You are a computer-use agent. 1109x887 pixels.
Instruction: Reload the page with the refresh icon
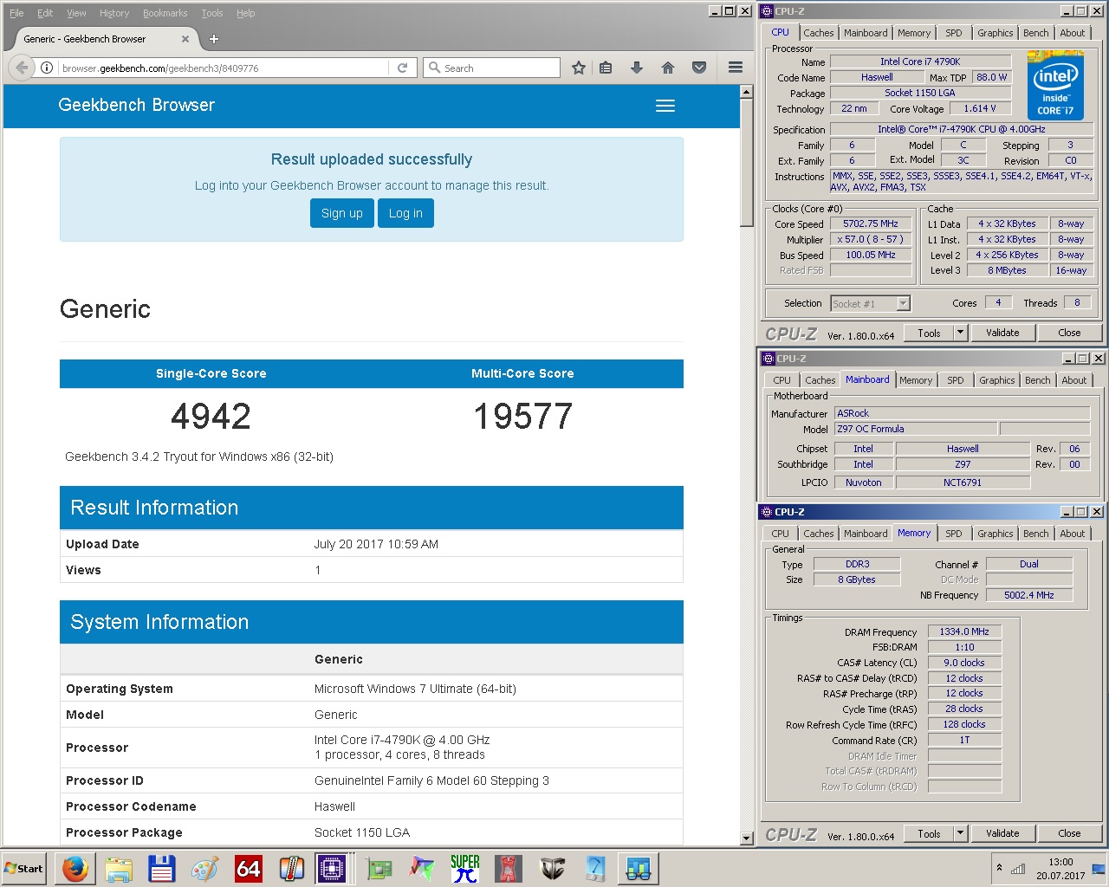[402, 68]
